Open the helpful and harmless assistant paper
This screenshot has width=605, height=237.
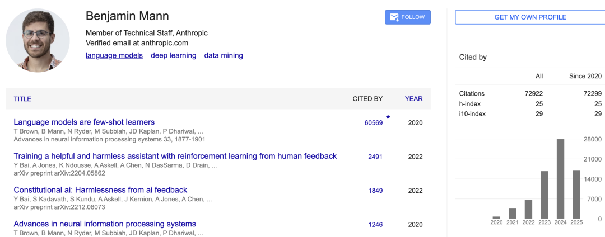tap(175, 156)
